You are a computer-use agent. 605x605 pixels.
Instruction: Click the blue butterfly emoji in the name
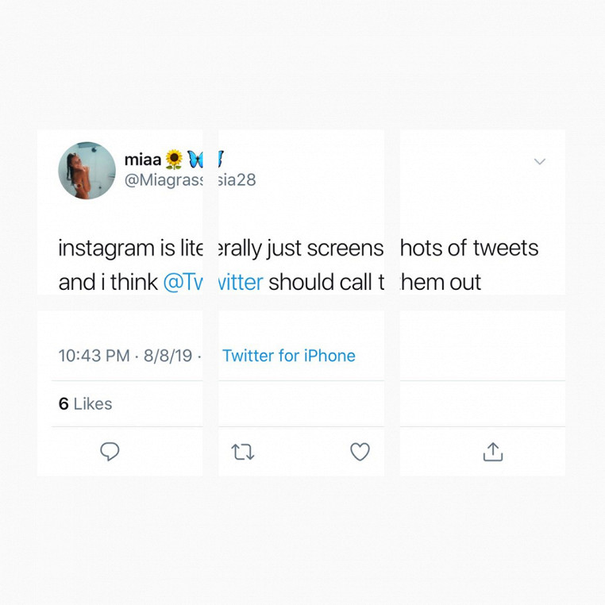tap(195, 160)
